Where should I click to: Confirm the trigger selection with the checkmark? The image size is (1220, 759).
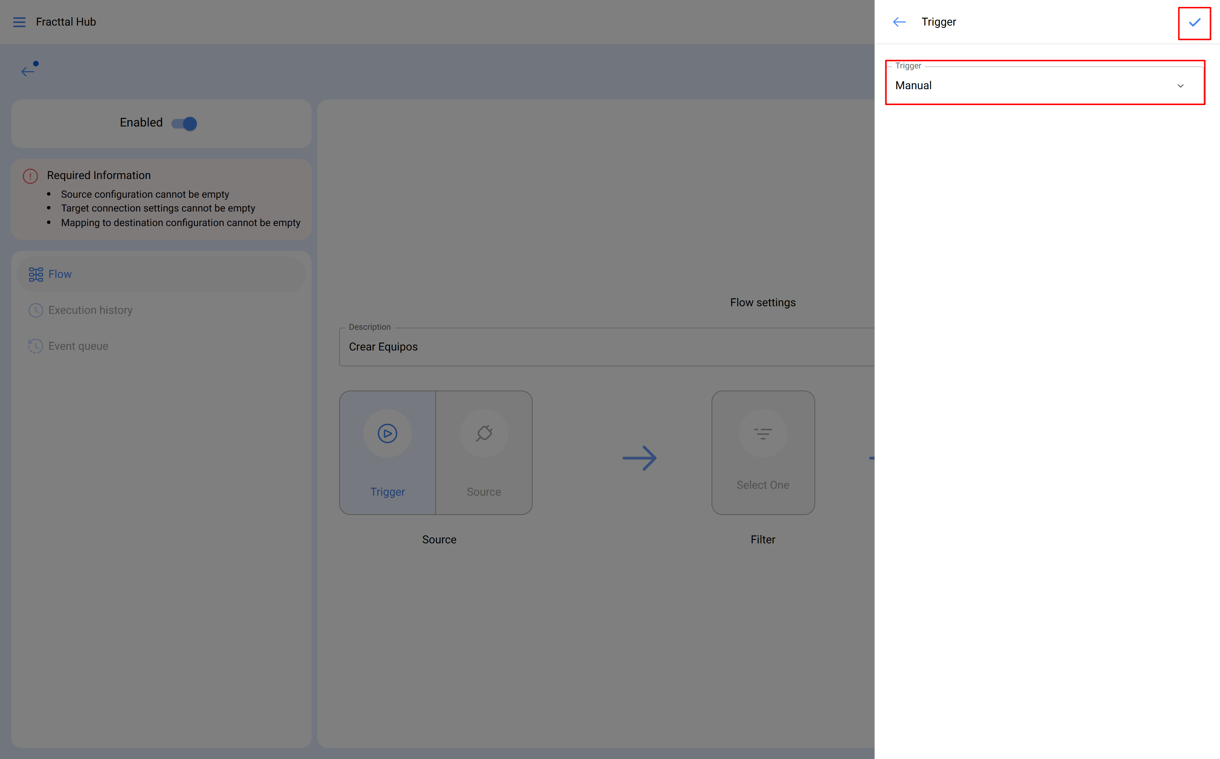point(1194,22)
